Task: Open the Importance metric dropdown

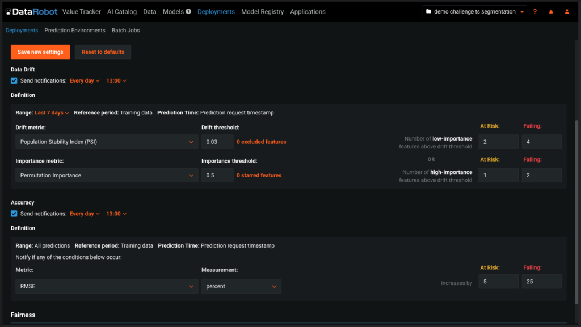Action: point(106,175)
